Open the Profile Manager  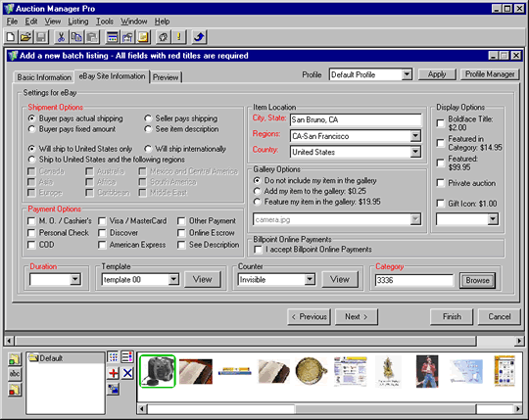[490, 74]
